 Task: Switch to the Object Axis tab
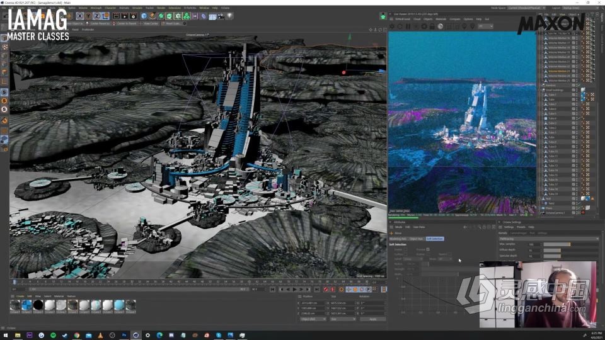point(417,239)
